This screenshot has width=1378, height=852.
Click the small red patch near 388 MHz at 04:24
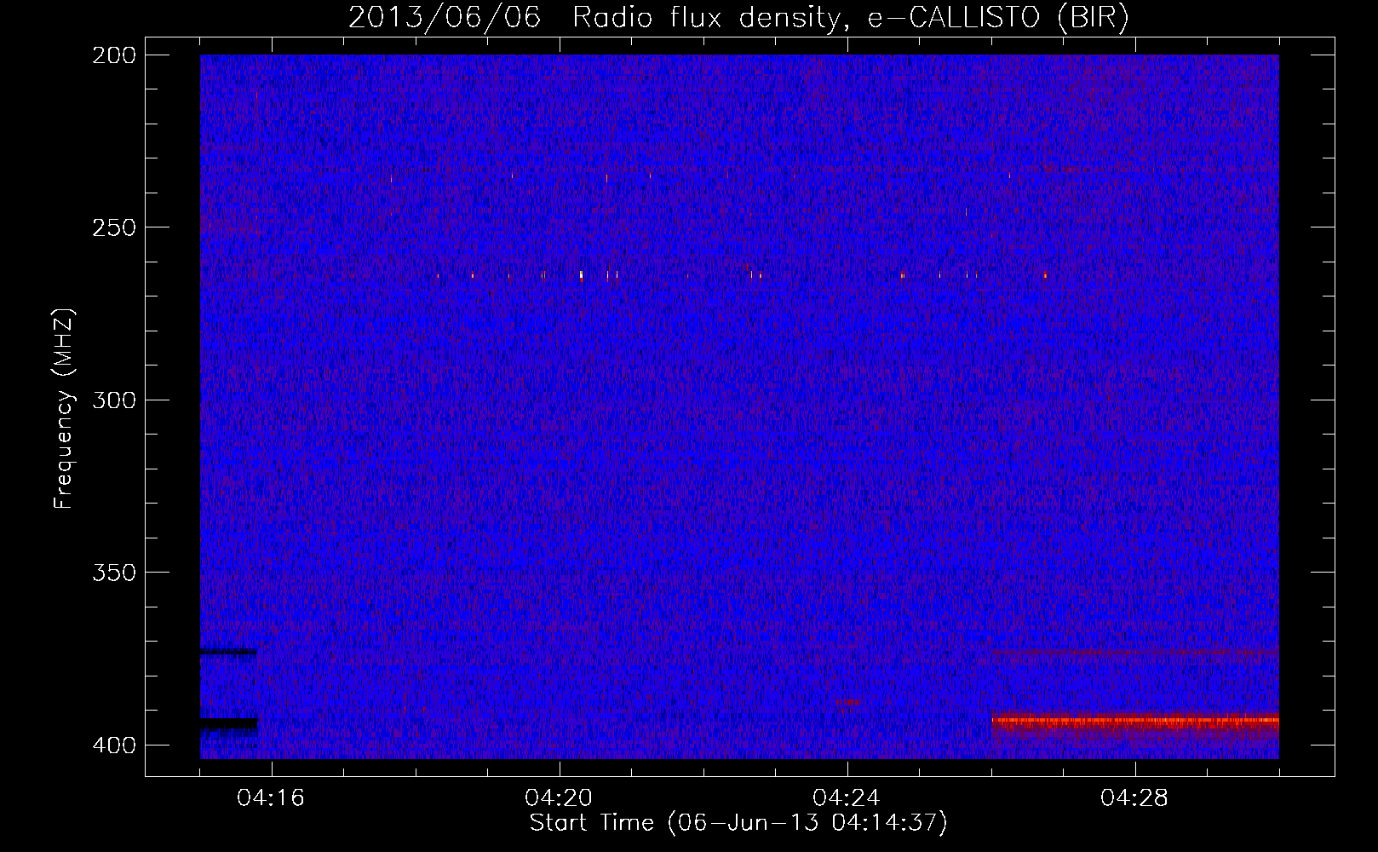click(x=849, y=703)
